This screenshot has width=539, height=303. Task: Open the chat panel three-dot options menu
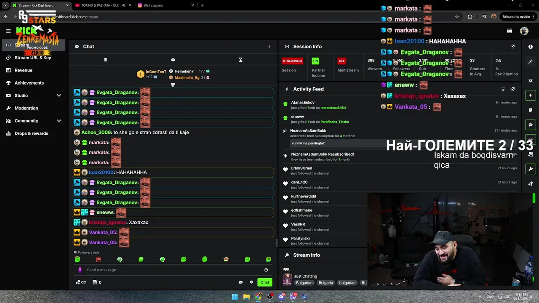click(269, 46)
